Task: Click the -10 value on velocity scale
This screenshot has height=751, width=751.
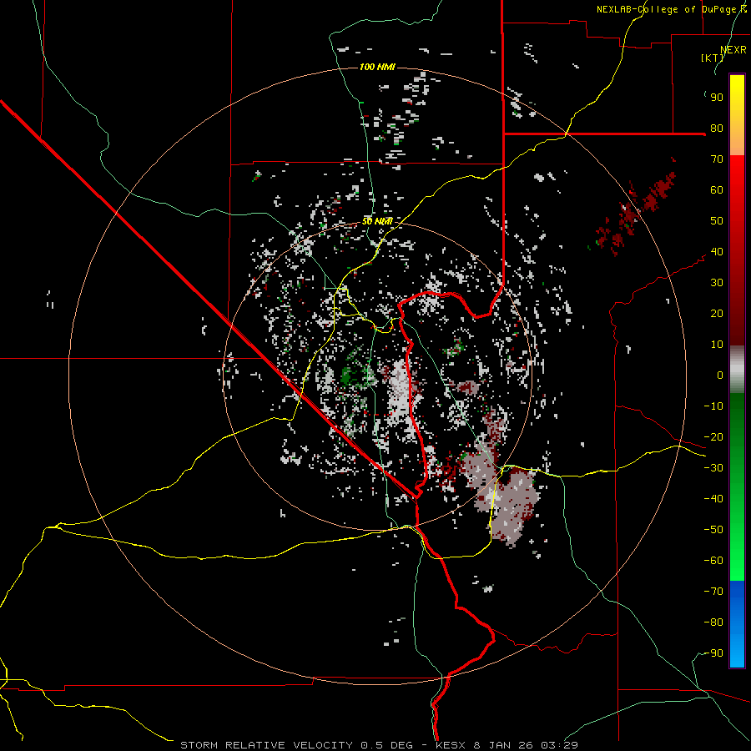Action: 713,406
